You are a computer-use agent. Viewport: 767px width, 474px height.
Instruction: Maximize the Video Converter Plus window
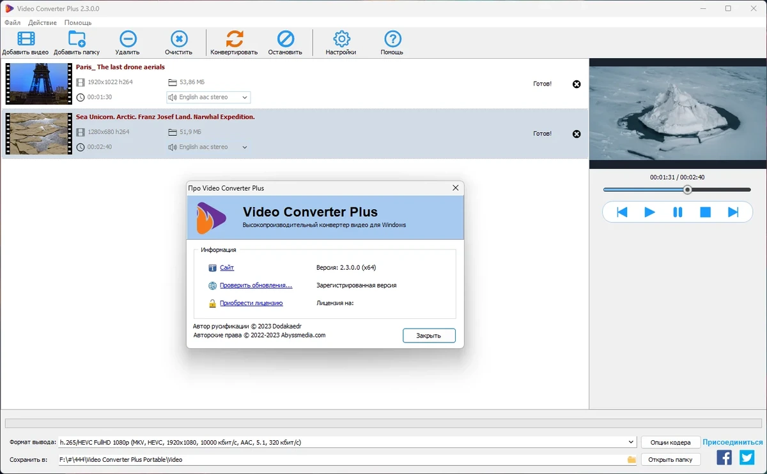[x=728, y=8]
